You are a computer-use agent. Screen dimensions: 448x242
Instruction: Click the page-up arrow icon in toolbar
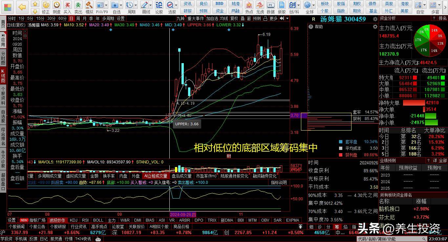(35, 4)
